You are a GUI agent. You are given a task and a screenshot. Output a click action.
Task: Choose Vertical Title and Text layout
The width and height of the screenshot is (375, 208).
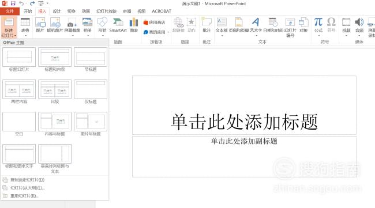[55, 159]
